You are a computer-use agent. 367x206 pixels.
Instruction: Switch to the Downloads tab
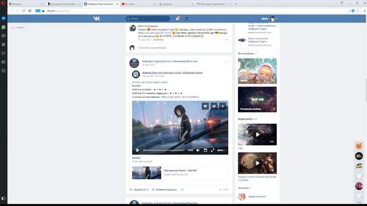pyautogui.click(x=176, y=4)
